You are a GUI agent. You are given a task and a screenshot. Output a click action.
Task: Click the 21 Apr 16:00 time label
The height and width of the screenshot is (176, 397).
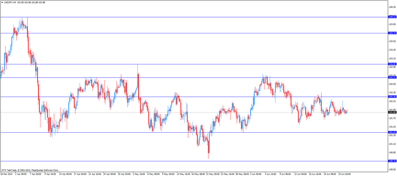pos(96,174)
